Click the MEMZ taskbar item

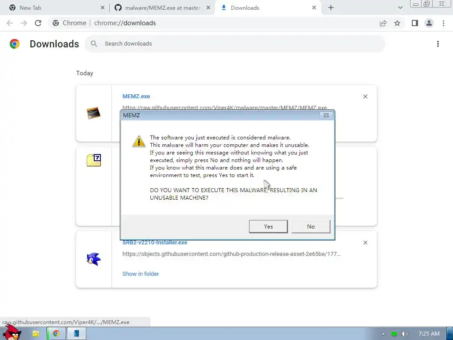(77, 334)
